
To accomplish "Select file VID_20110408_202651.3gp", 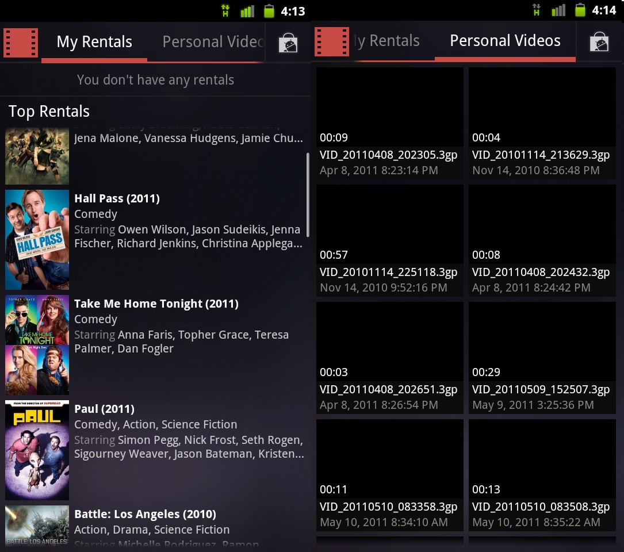I will pyautogui.click(x=388, y=389).
